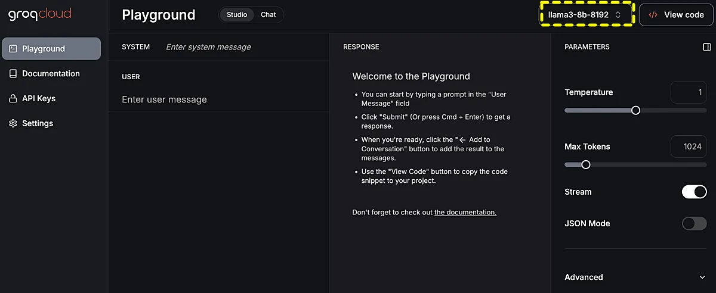Click the Playground terminal icon in sidebar
The height and width of the screenshot is (293, 716).
13,49
